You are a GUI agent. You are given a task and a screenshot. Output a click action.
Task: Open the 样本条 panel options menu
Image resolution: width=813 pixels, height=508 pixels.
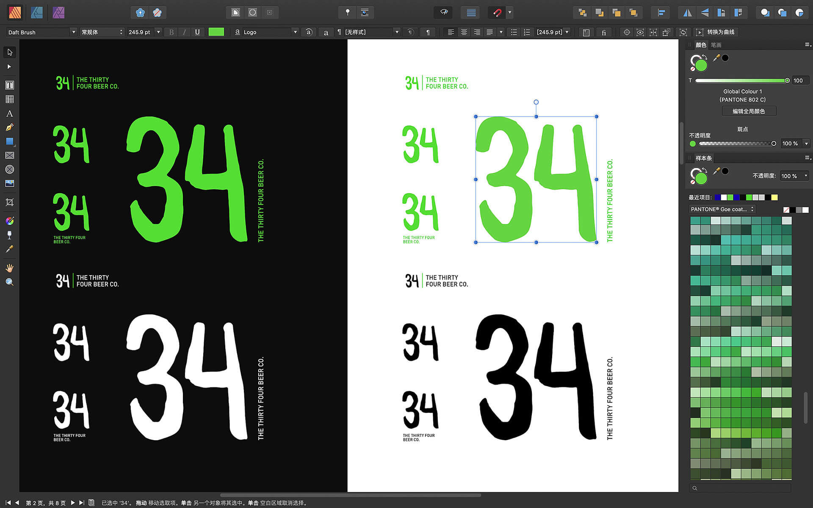pos(807,157)
